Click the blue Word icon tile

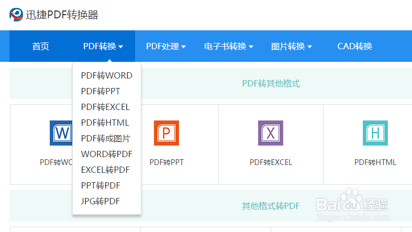(x=61, y=133)
